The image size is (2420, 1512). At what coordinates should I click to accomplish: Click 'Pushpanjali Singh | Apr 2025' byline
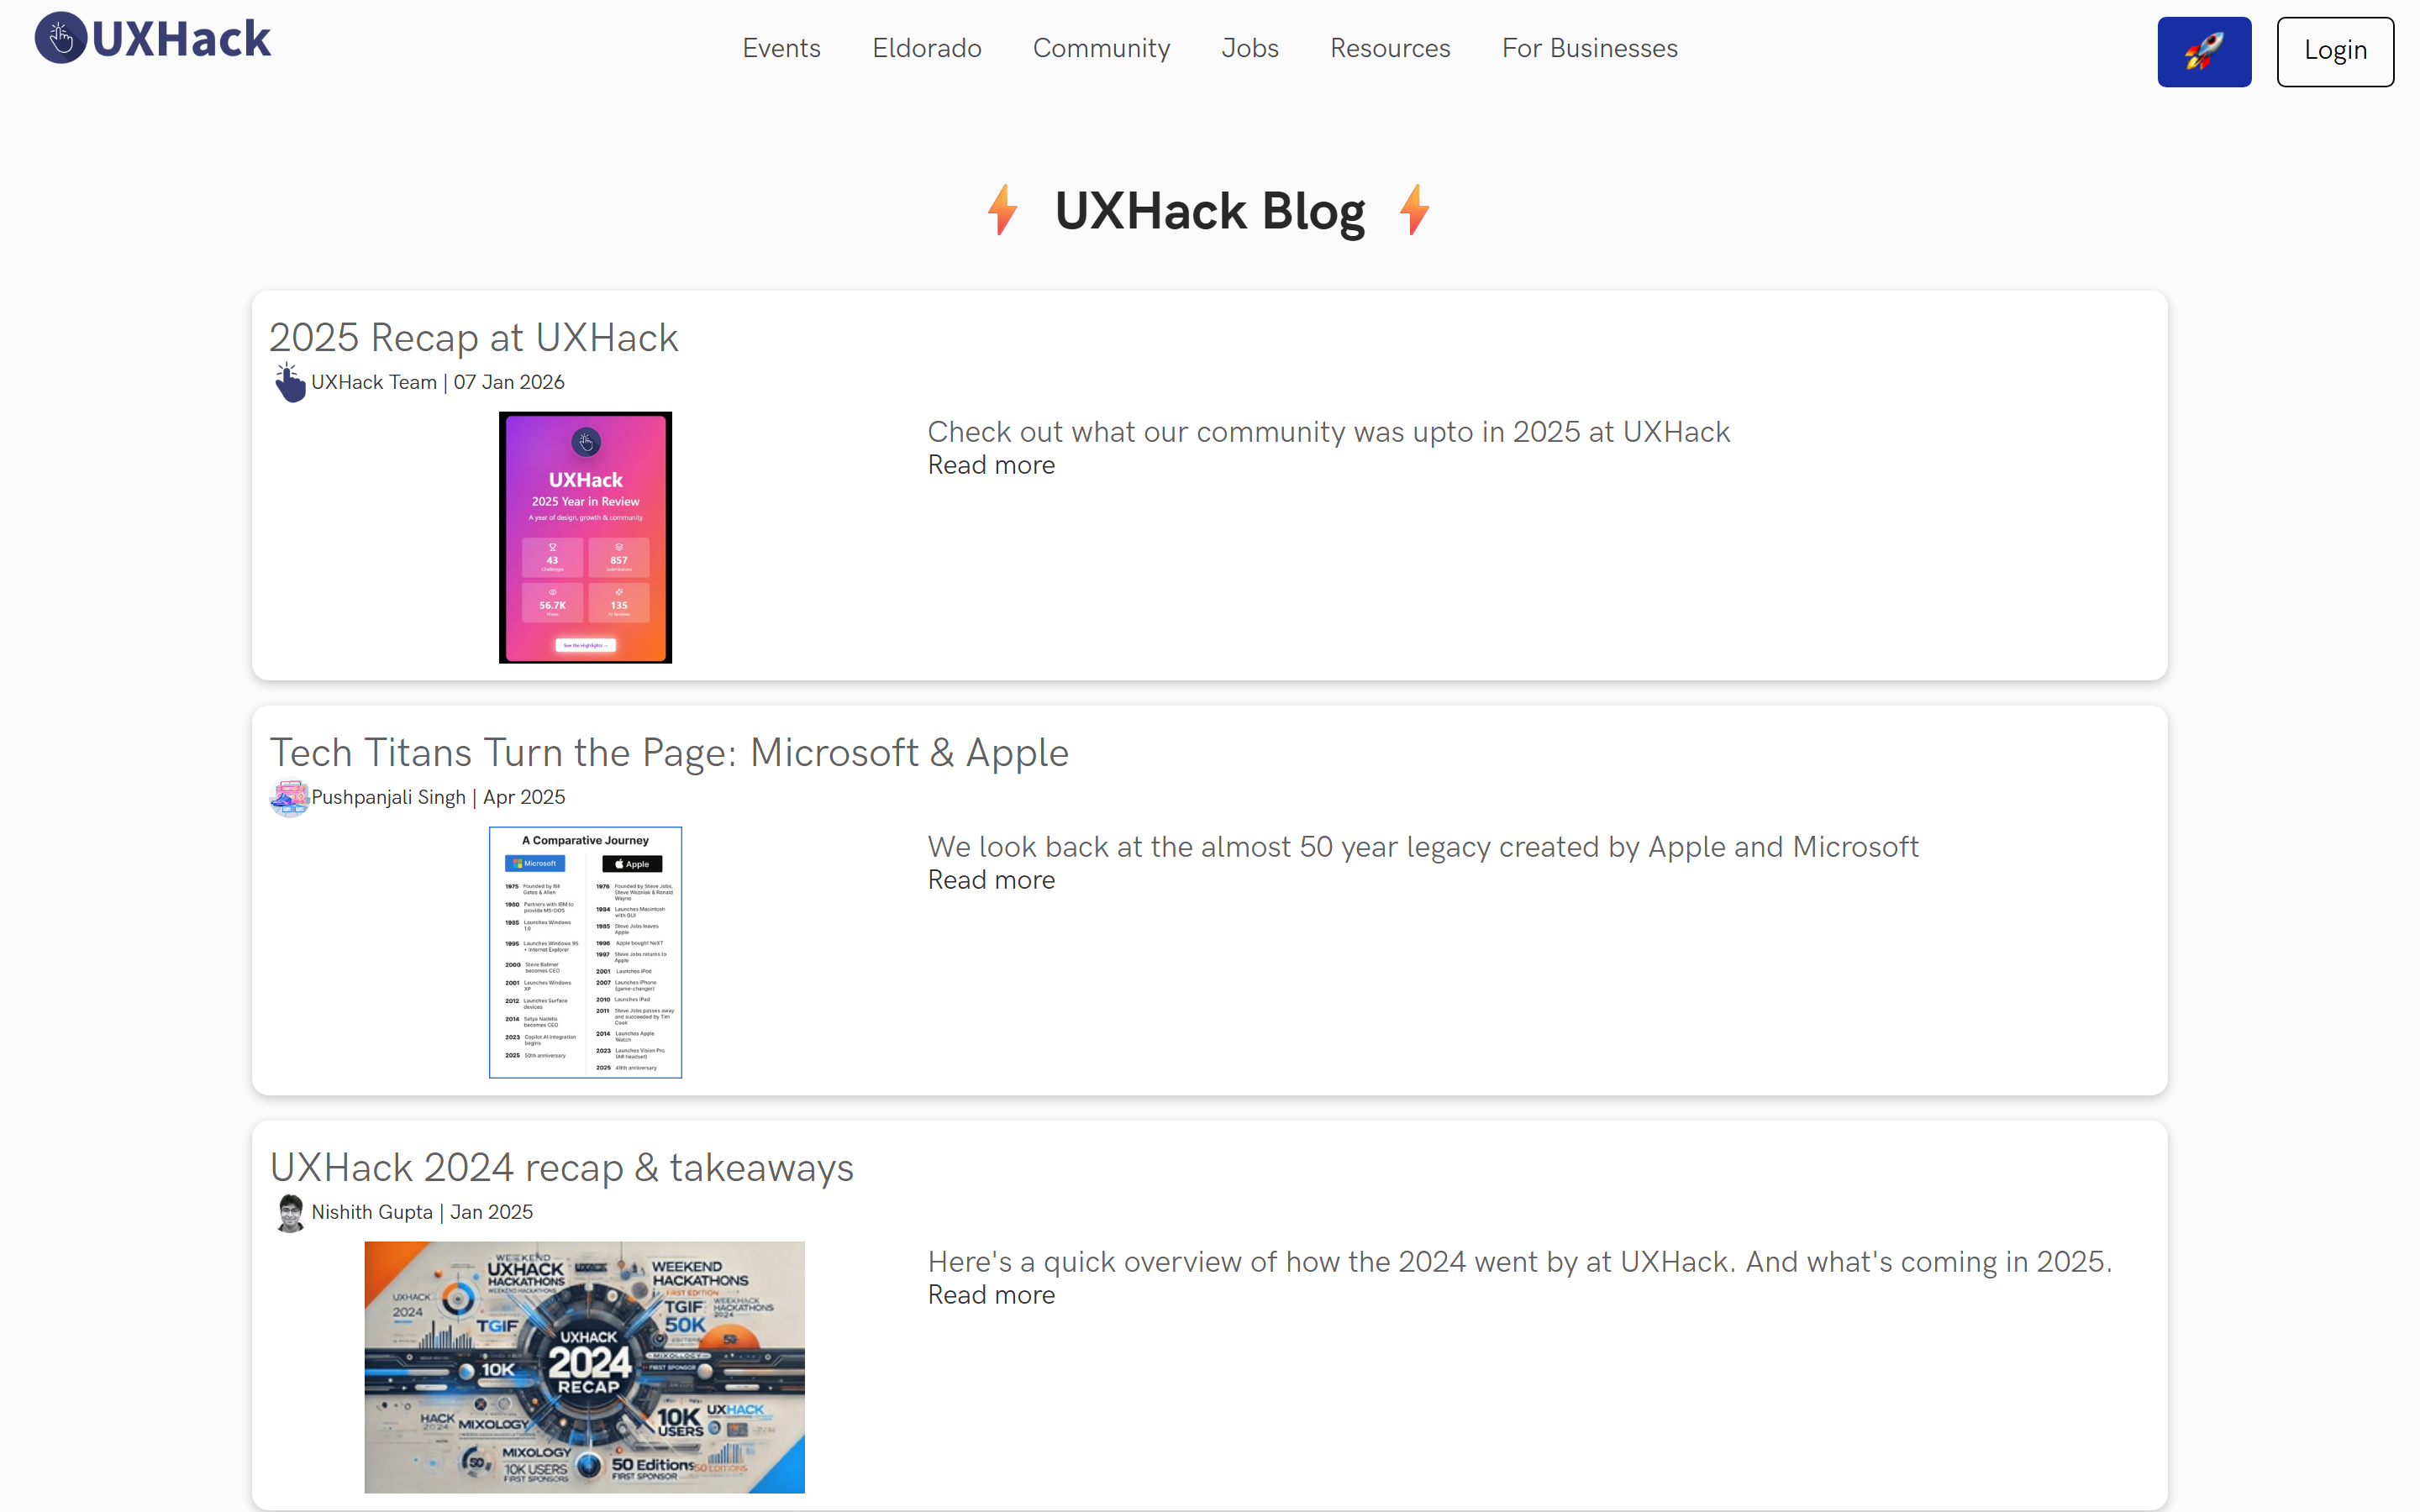[x=438, y=797]
